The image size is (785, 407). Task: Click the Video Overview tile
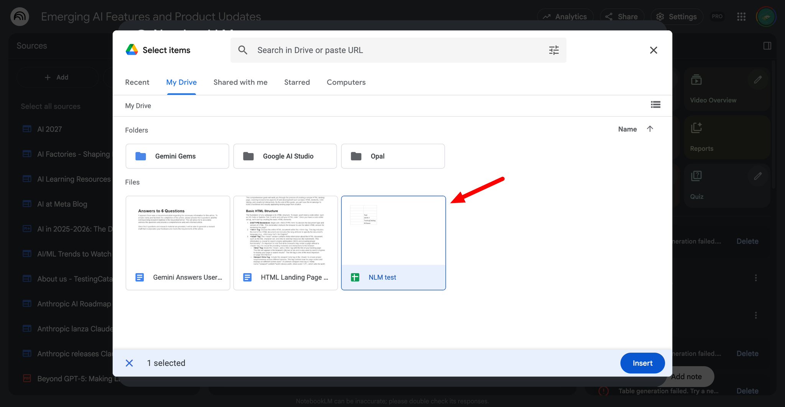click(727, 89)
